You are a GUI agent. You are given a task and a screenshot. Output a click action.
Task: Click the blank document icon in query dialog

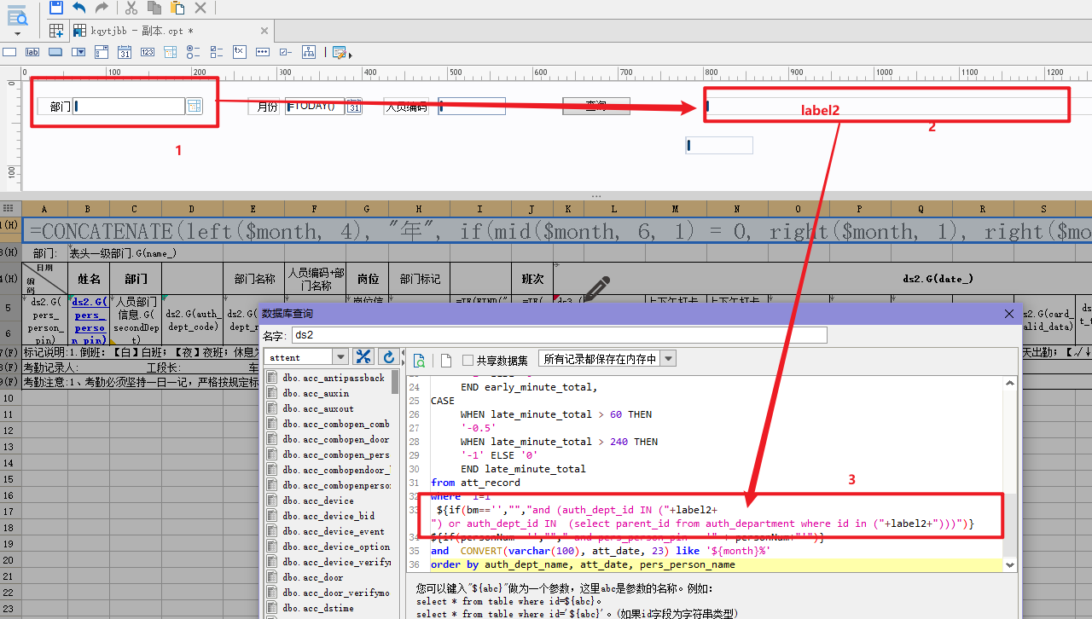pos(445,360)
